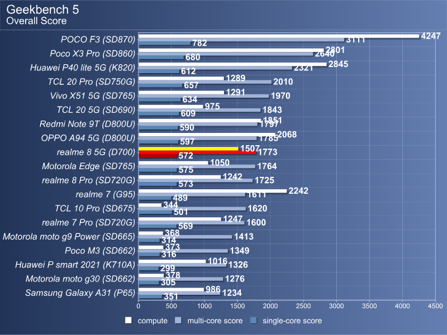Select the 'Poco M3 (SD662)' label
The image size is (447, 335).
(100, 251)
